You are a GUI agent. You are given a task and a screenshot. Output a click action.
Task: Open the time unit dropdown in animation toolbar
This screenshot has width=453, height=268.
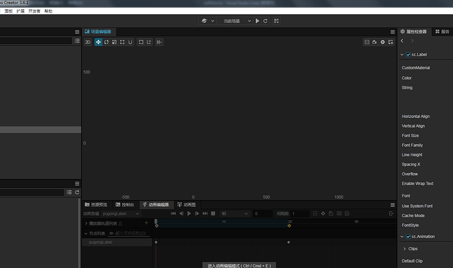coord(234,214)
